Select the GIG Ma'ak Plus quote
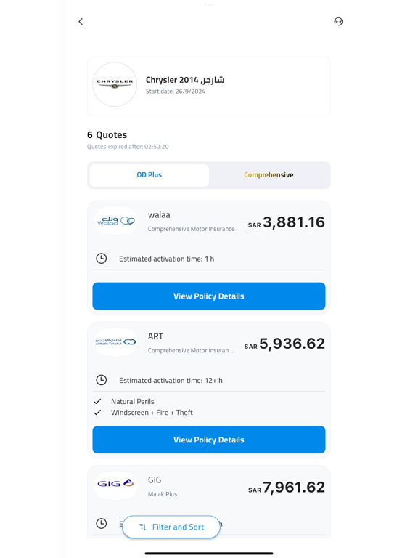Screen dimensions: 418x558 (209, 502)
